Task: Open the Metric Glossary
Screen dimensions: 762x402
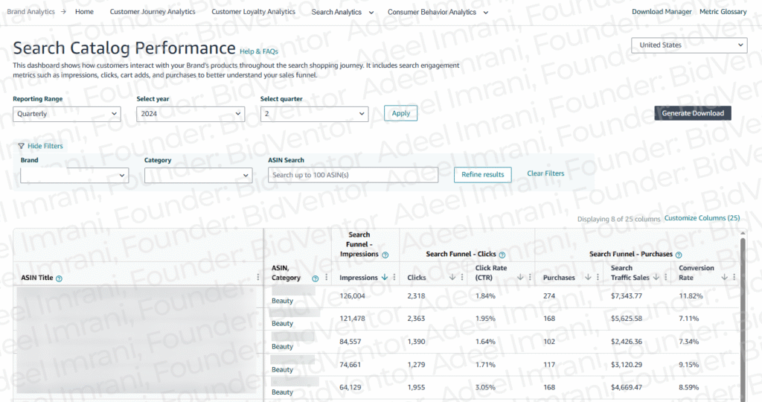Action: point(723,12)
